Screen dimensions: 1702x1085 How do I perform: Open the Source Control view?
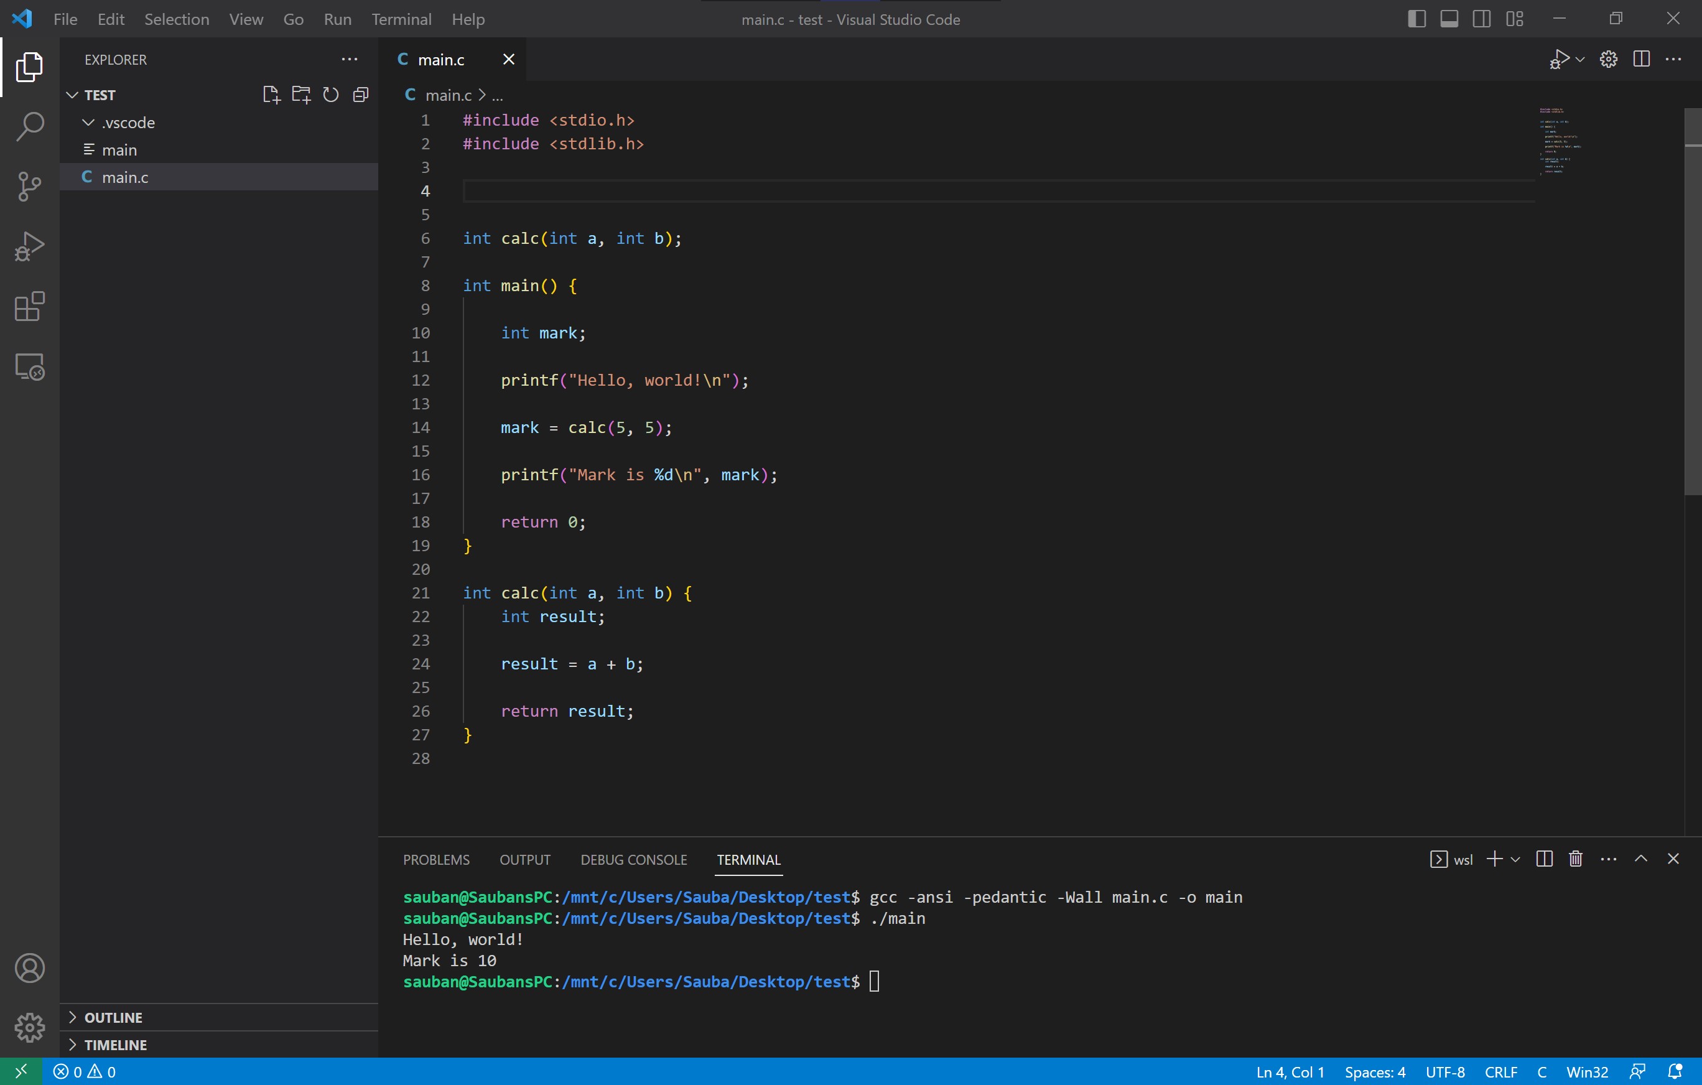click(x=30, y=187)
